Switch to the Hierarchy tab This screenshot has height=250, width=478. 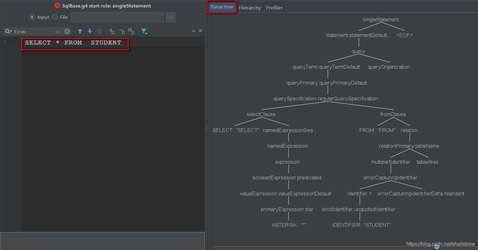[250, 7]
